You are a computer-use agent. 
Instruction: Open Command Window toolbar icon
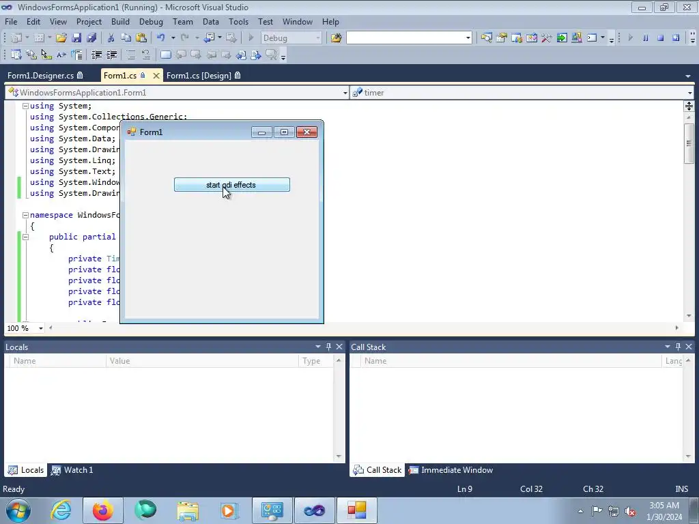point(592,38)
